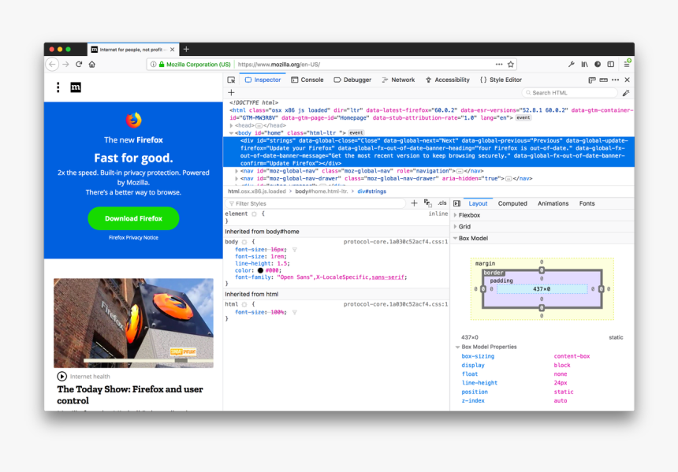The image size is (678, 472).
Task: Click the site info icon in URL bar
Action: [x=153, y=65]
